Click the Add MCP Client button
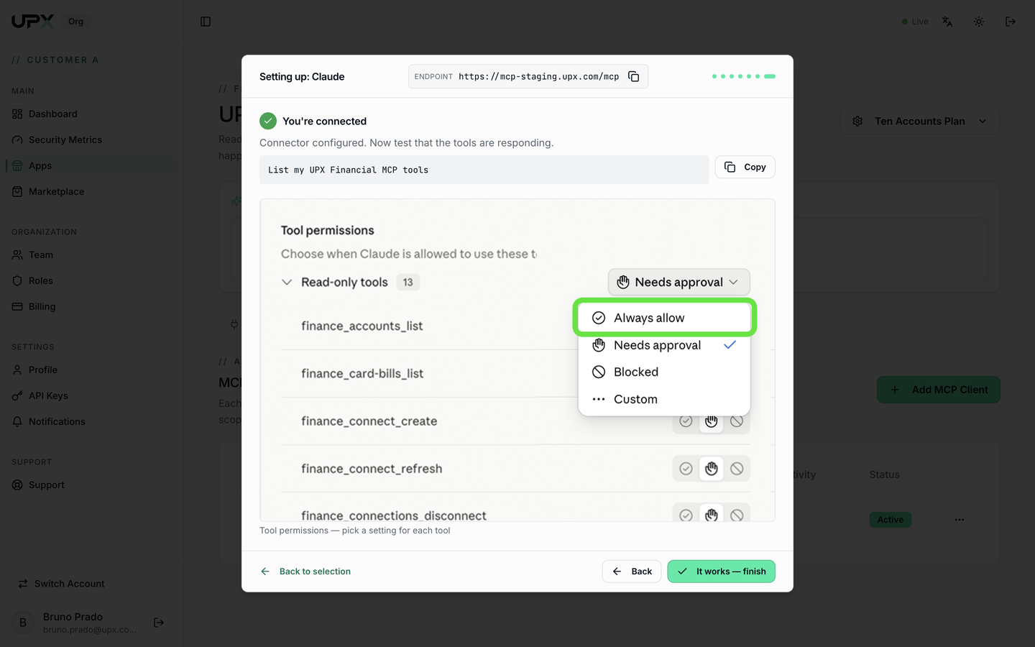This screenshot has height=647, width=1035. (939, 390)
